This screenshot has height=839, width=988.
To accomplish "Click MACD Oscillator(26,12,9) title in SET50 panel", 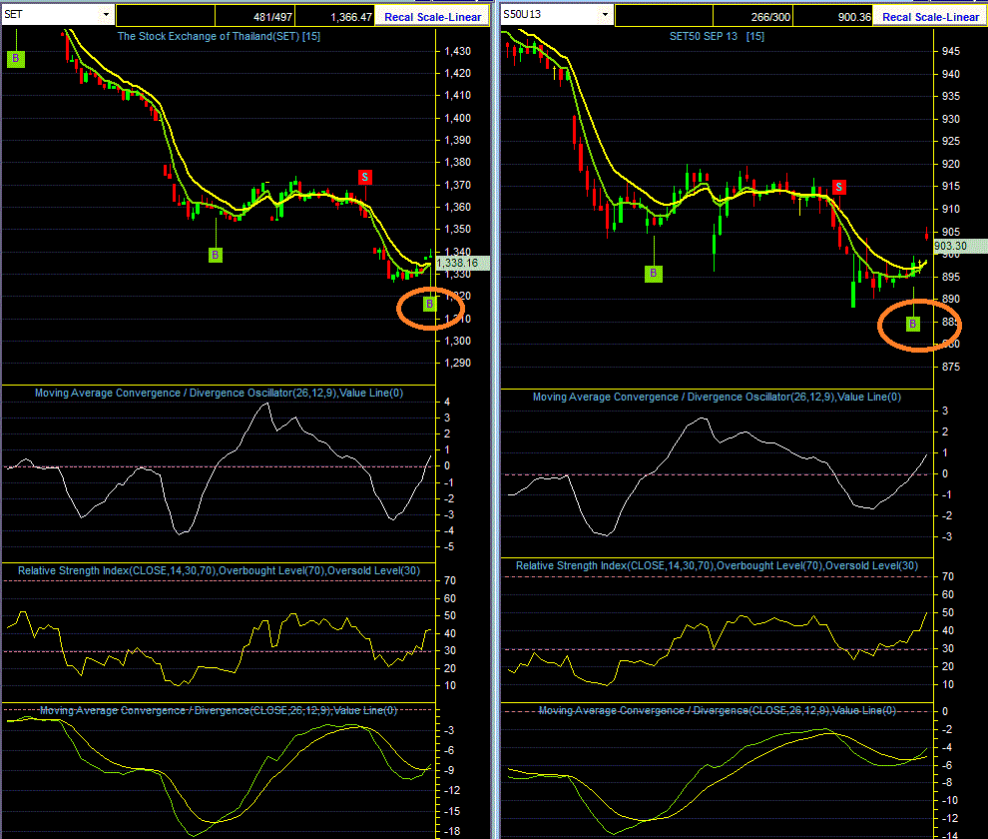I will [x=718, y=398].
